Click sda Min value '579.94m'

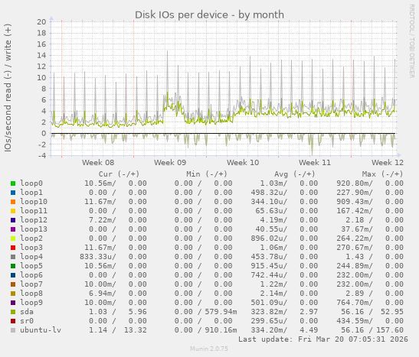pyautogui.click(x=221, y=312)
